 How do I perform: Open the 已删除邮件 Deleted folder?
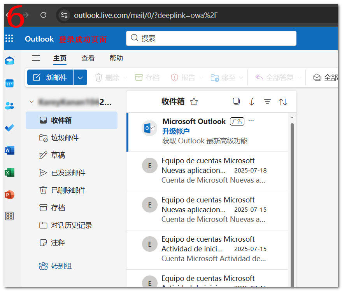72,190
